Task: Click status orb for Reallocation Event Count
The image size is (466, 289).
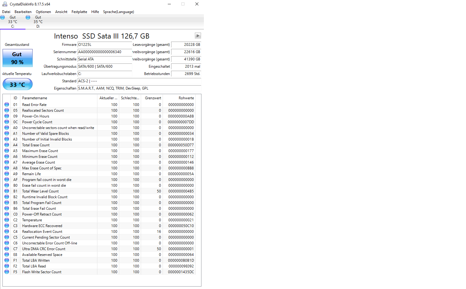Action: pyautogui.click(x=7, y=231)
